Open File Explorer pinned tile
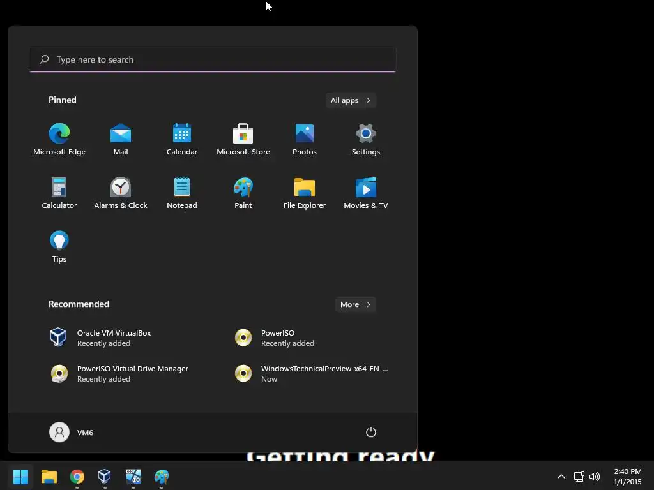Screen dimensions: 654x490 (x=305, y=193)
